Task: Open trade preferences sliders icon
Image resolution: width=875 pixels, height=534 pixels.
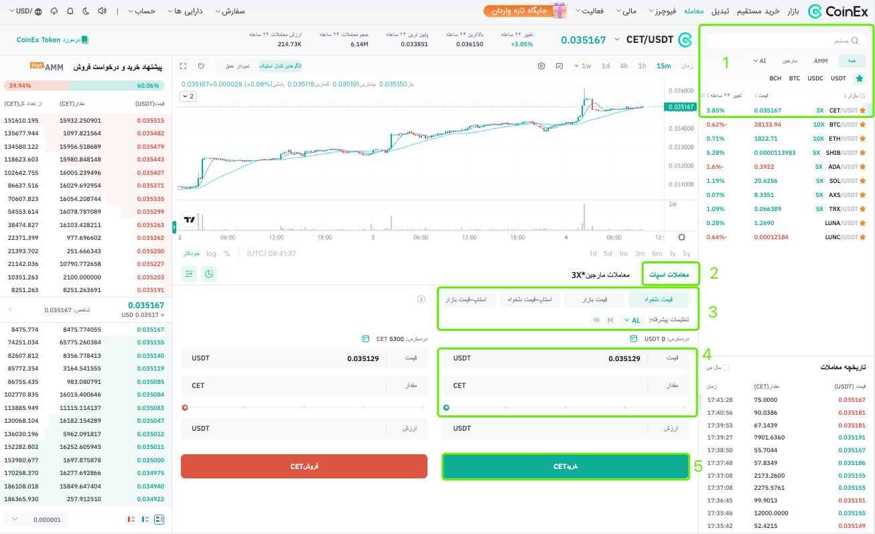Action: pyautogui.click(x=189, y=274)
